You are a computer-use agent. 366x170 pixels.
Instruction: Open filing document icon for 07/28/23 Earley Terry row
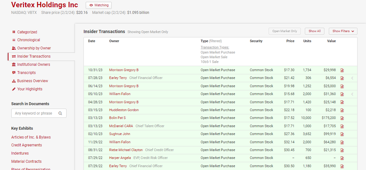(342, 78)
